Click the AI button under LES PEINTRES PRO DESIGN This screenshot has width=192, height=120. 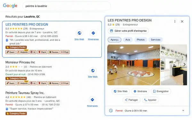point(33,52)
